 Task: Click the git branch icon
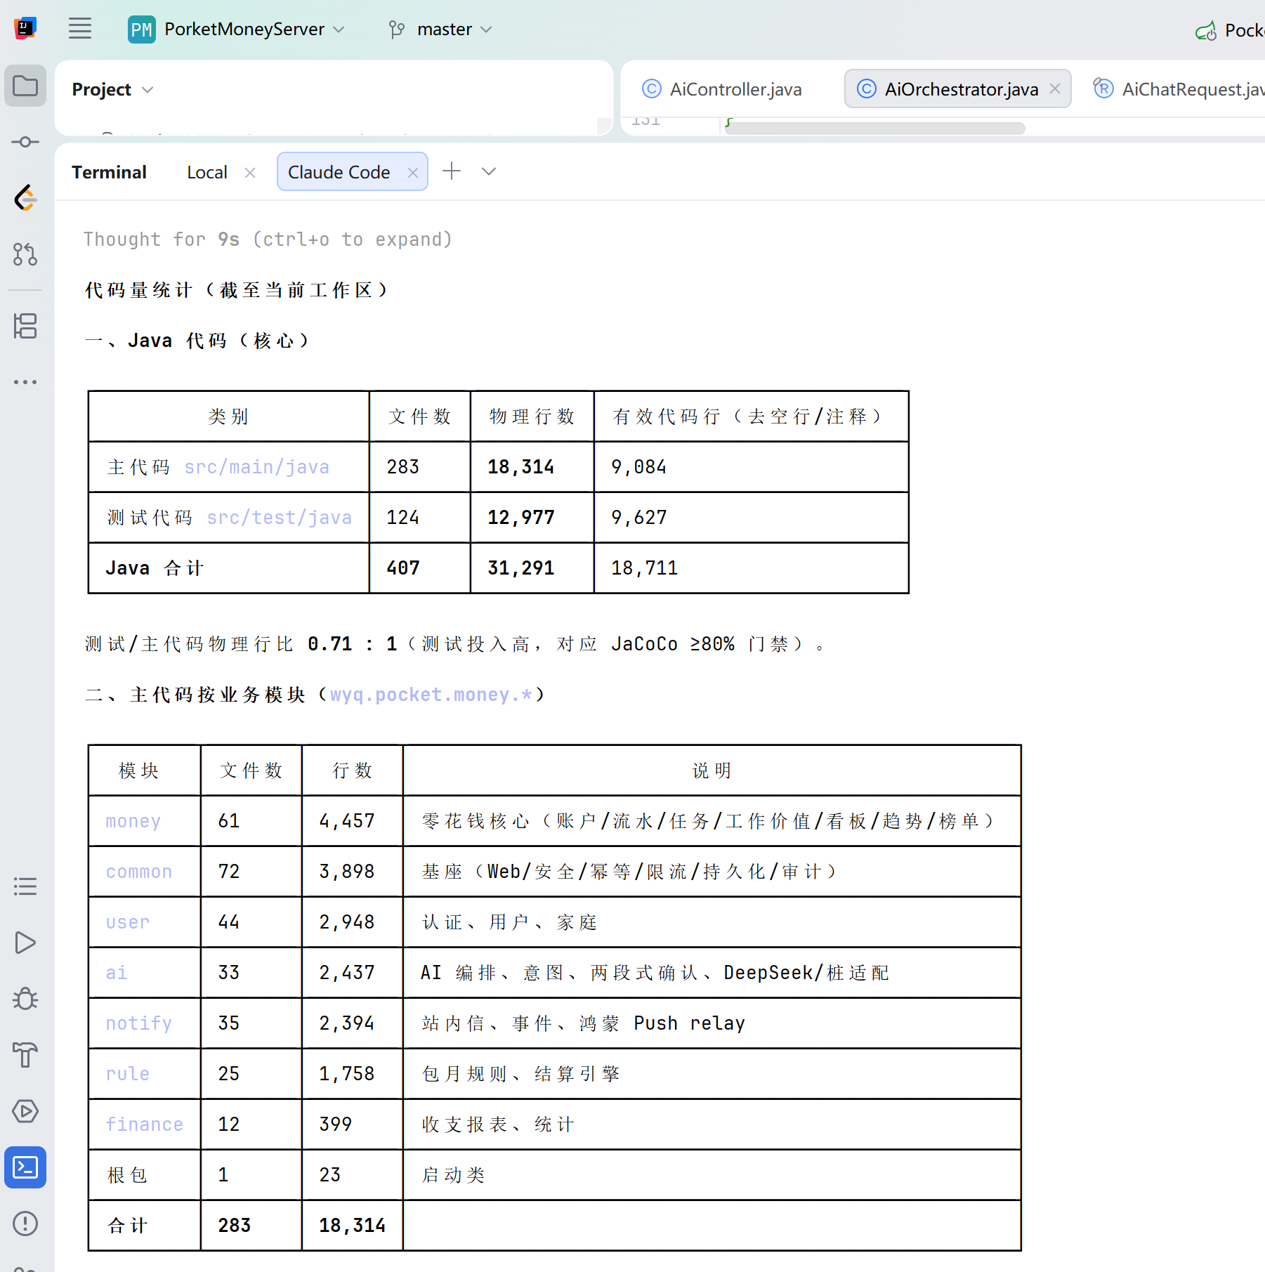coord(397,29)
